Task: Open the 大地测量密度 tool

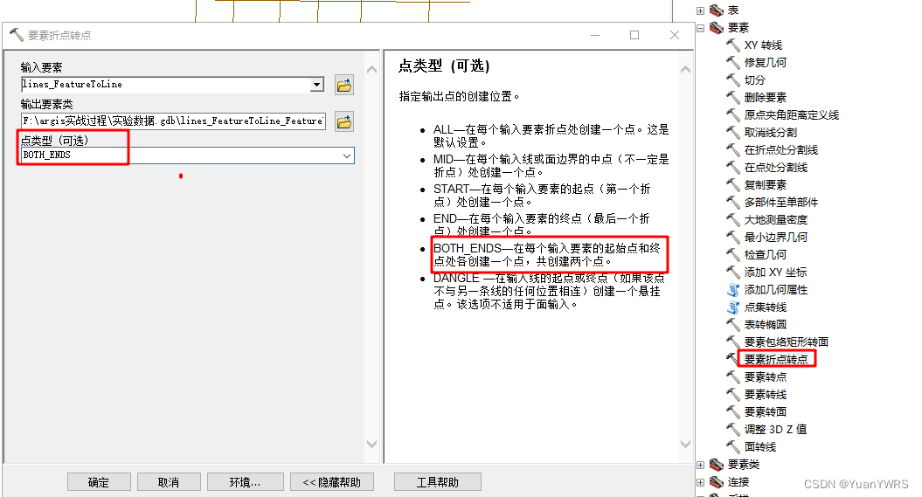Action: coord(775,220)
